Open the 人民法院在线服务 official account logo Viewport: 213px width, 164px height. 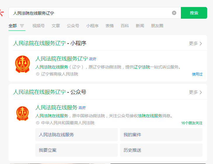click(22, 113)
